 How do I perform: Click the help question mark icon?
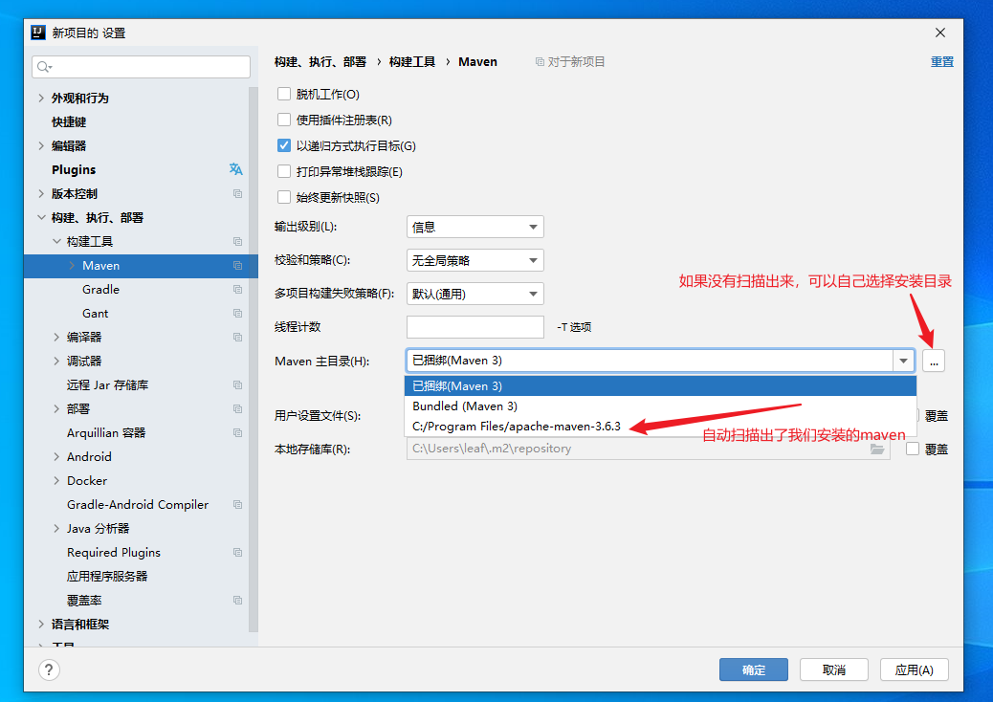49,670
